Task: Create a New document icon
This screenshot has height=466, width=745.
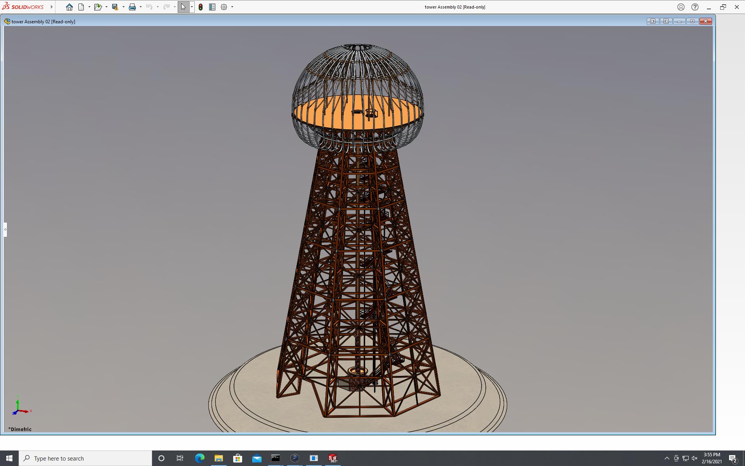Action: click(81, 7)
